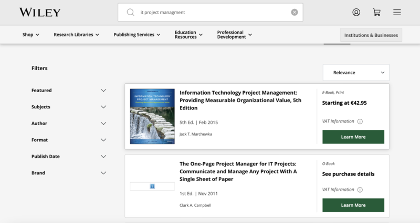The height and width of the screenshot is (223, 420).
Task: Open the user account icon
Action: 356,12
